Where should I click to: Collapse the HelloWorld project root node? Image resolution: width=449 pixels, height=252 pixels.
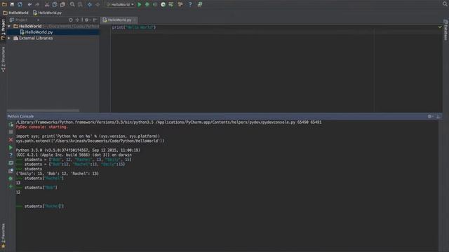point(9,27)
